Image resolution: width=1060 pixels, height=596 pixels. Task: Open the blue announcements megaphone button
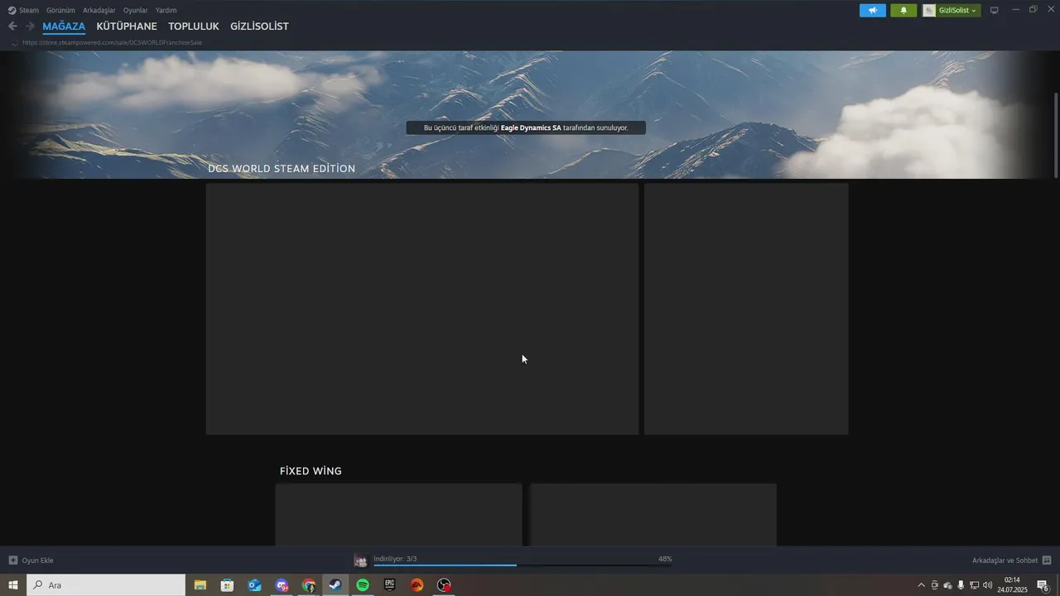pyautogui.click(x=873, y=10)
